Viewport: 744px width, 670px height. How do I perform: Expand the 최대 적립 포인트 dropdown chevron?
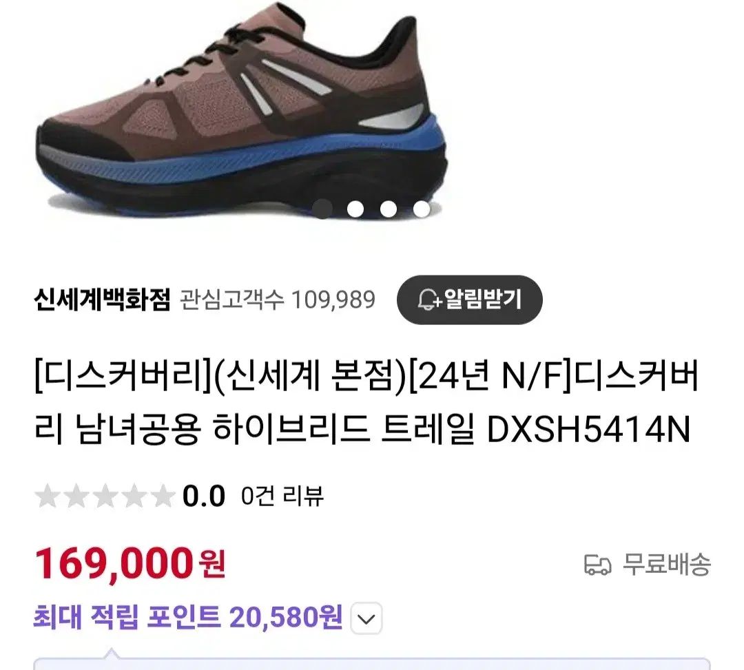[x=366, y=618]
